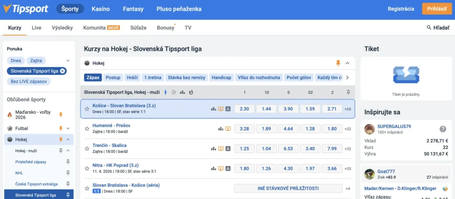Open SUPERGALUS79 profile avatar
Viewport: 455px width, 199px height.
[370, 129]
